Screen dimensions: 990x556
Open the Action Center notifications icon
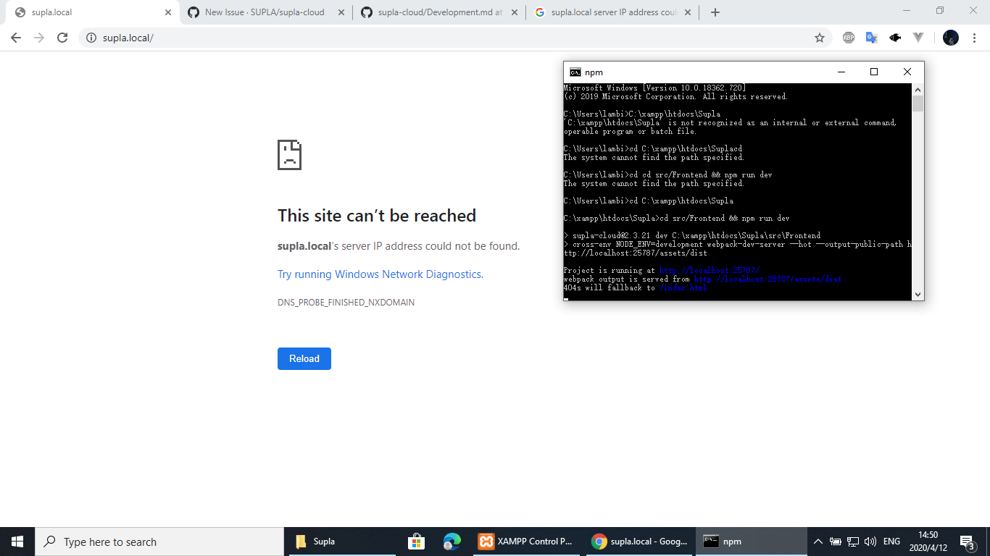(x=967, y=542)
